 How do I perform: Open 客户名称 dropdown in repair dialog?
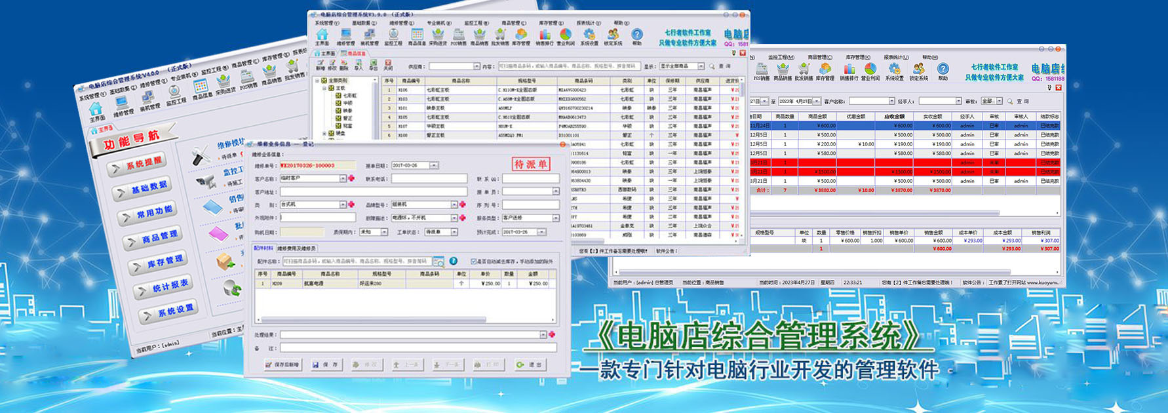coord(342,178)
